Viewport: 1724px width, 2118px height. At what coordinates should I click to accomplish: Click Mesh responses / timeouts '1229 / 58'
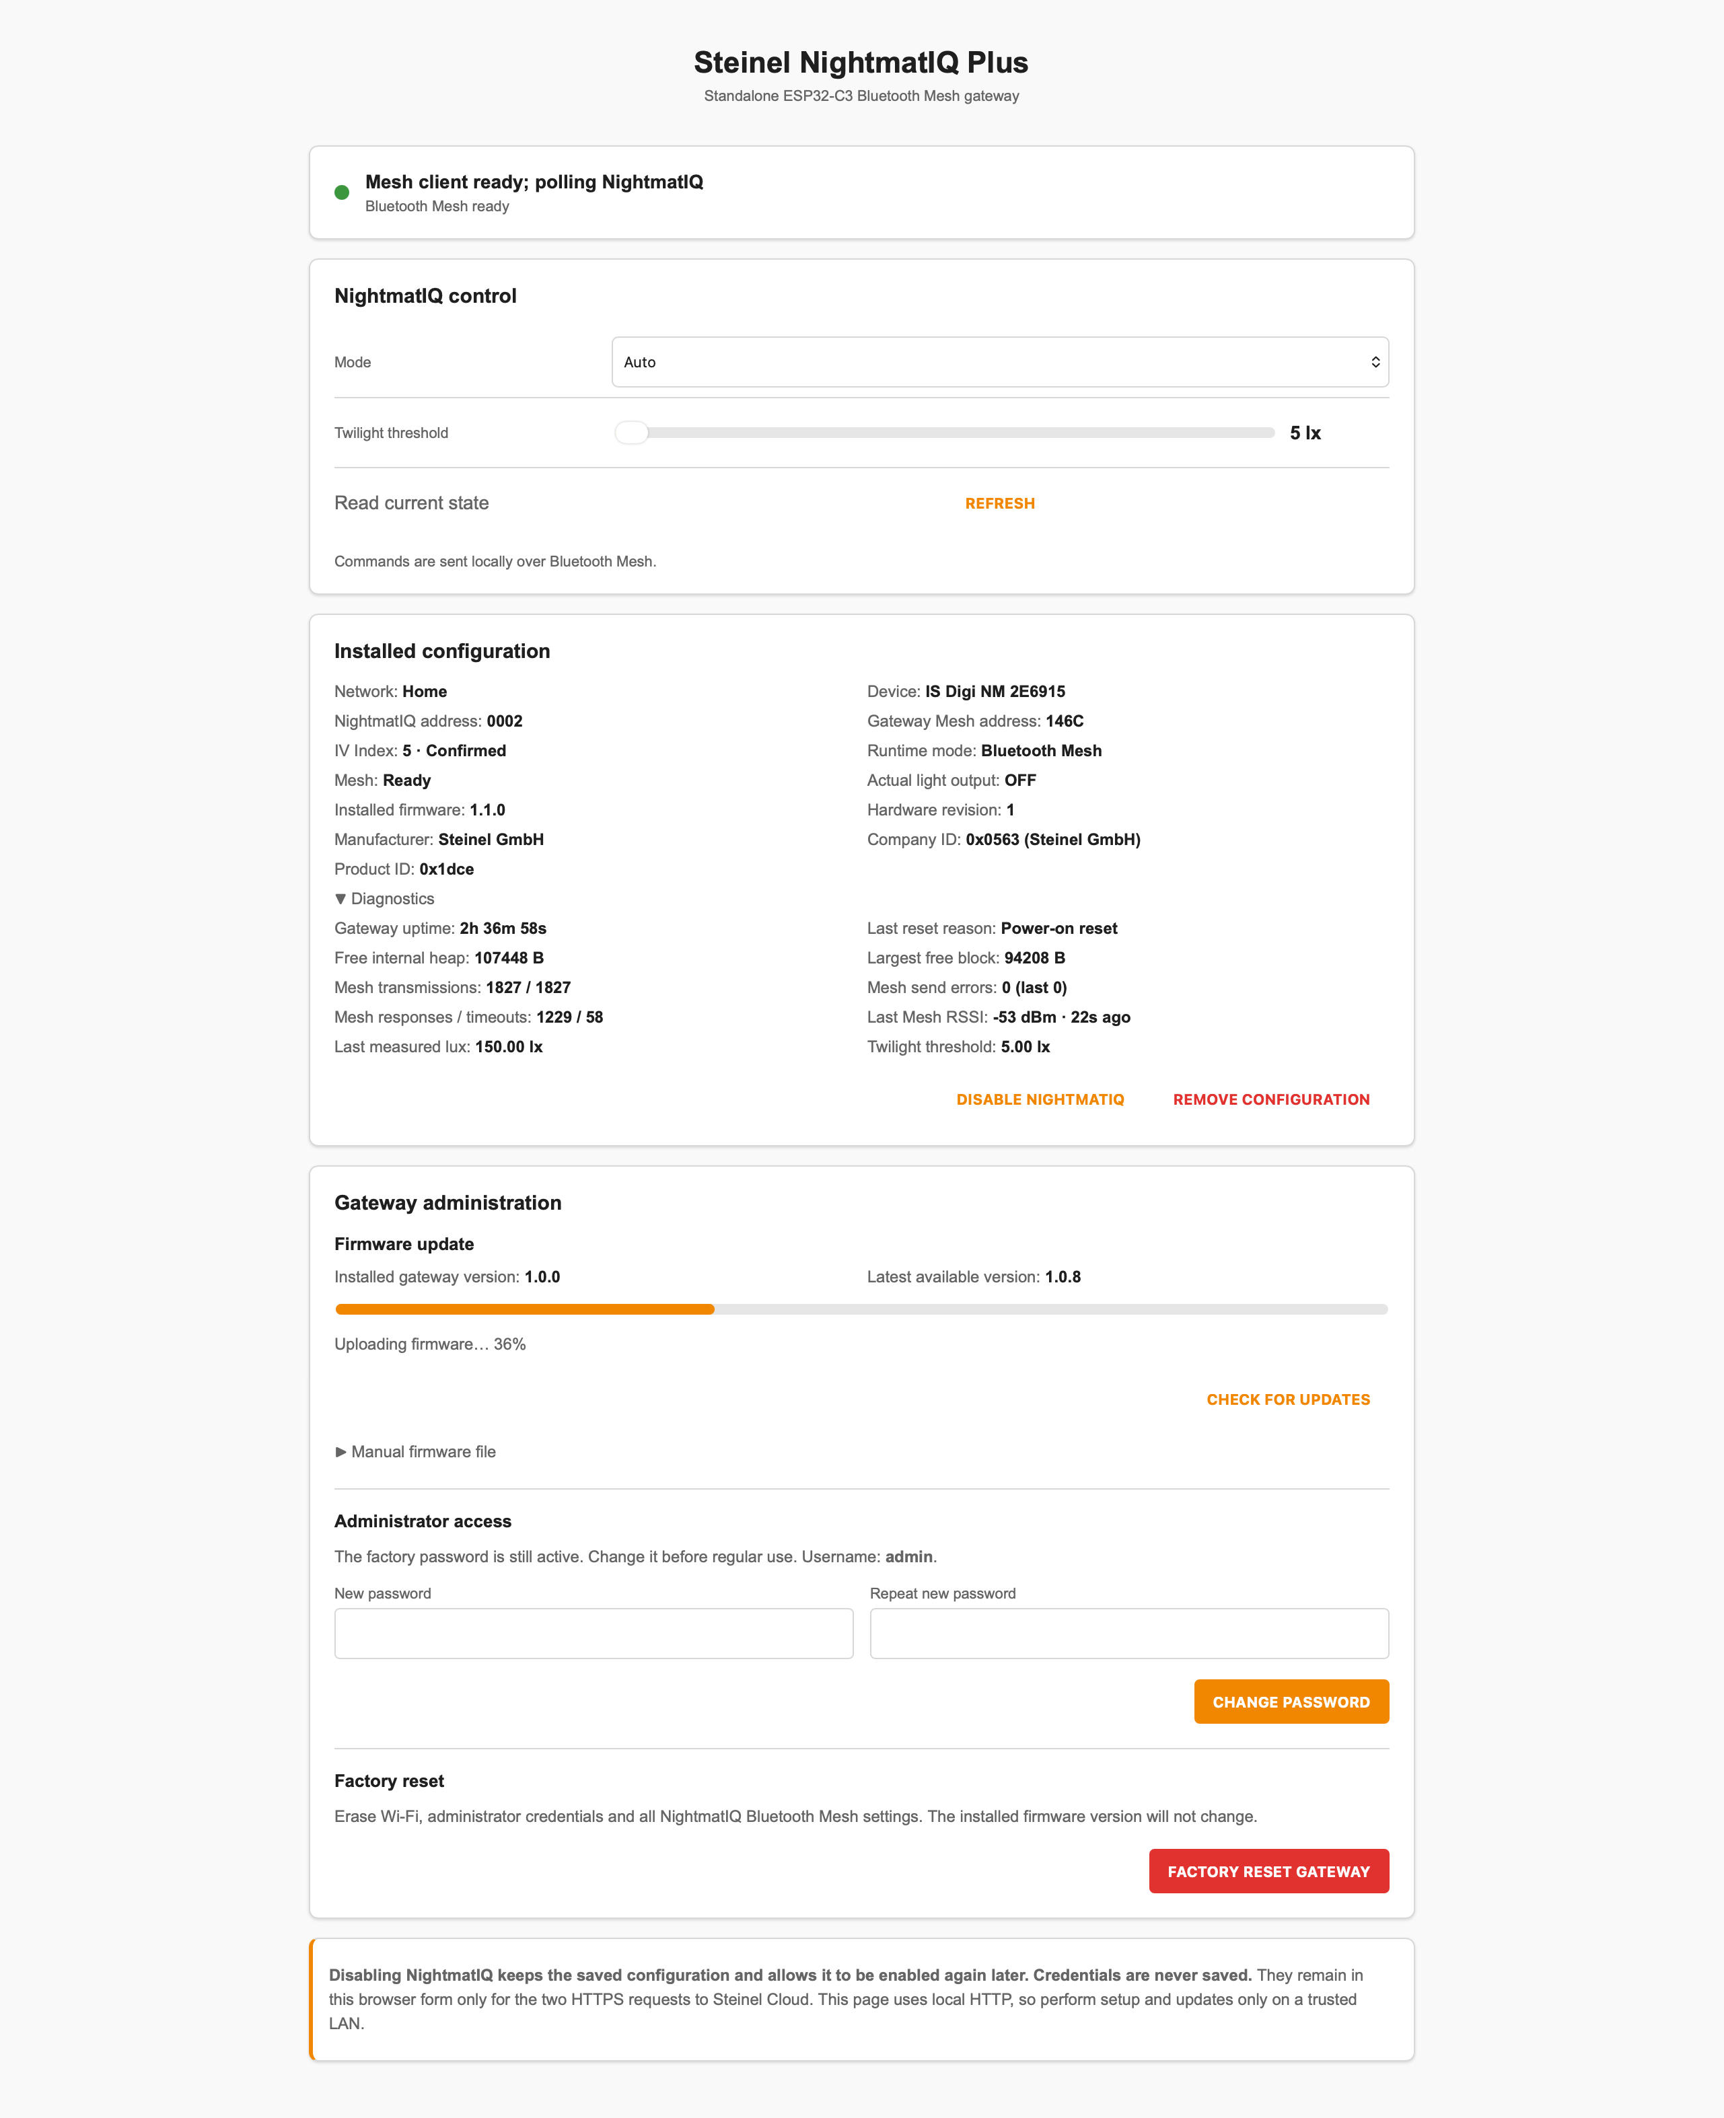[x=569, y=1017]
